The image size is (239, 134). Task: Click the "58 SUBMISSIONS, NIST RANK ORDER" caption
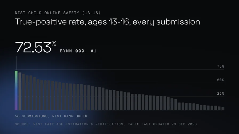51,116
